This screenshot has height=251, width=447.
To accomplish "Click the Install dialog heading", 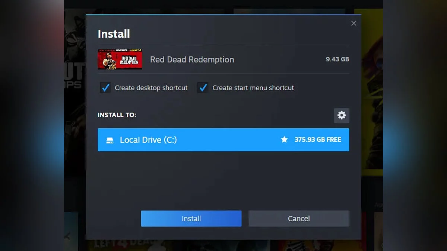I will [114, 34].
